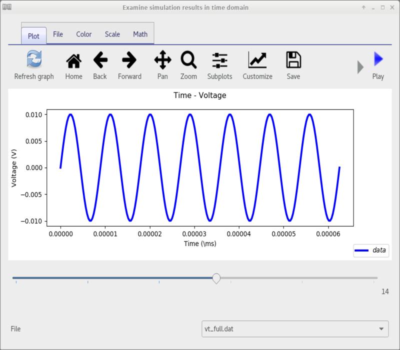This screenshot has height=350, width=400.
Task: Click the 0.00003 x-axis tick label
Action: click(194, 234)
